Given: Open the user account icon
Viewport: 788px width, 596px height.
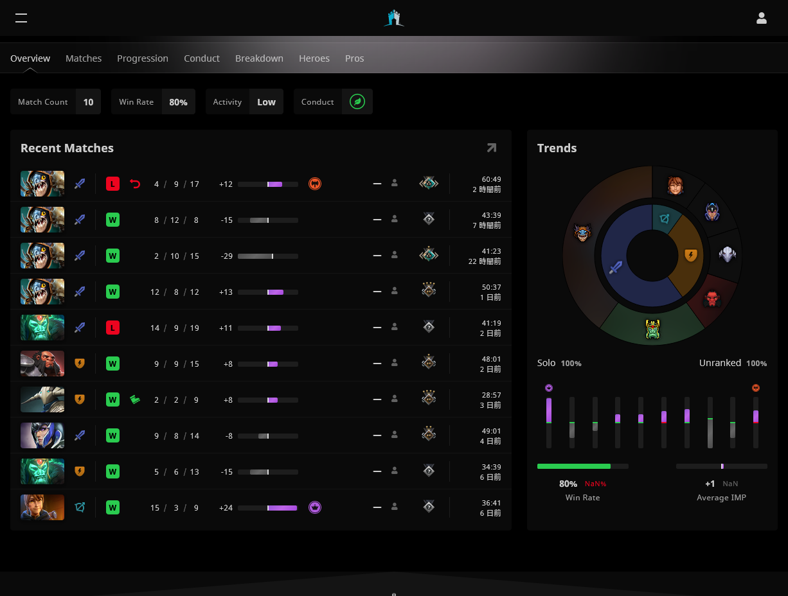Looking at the screenshot, I should click(762, 18).
